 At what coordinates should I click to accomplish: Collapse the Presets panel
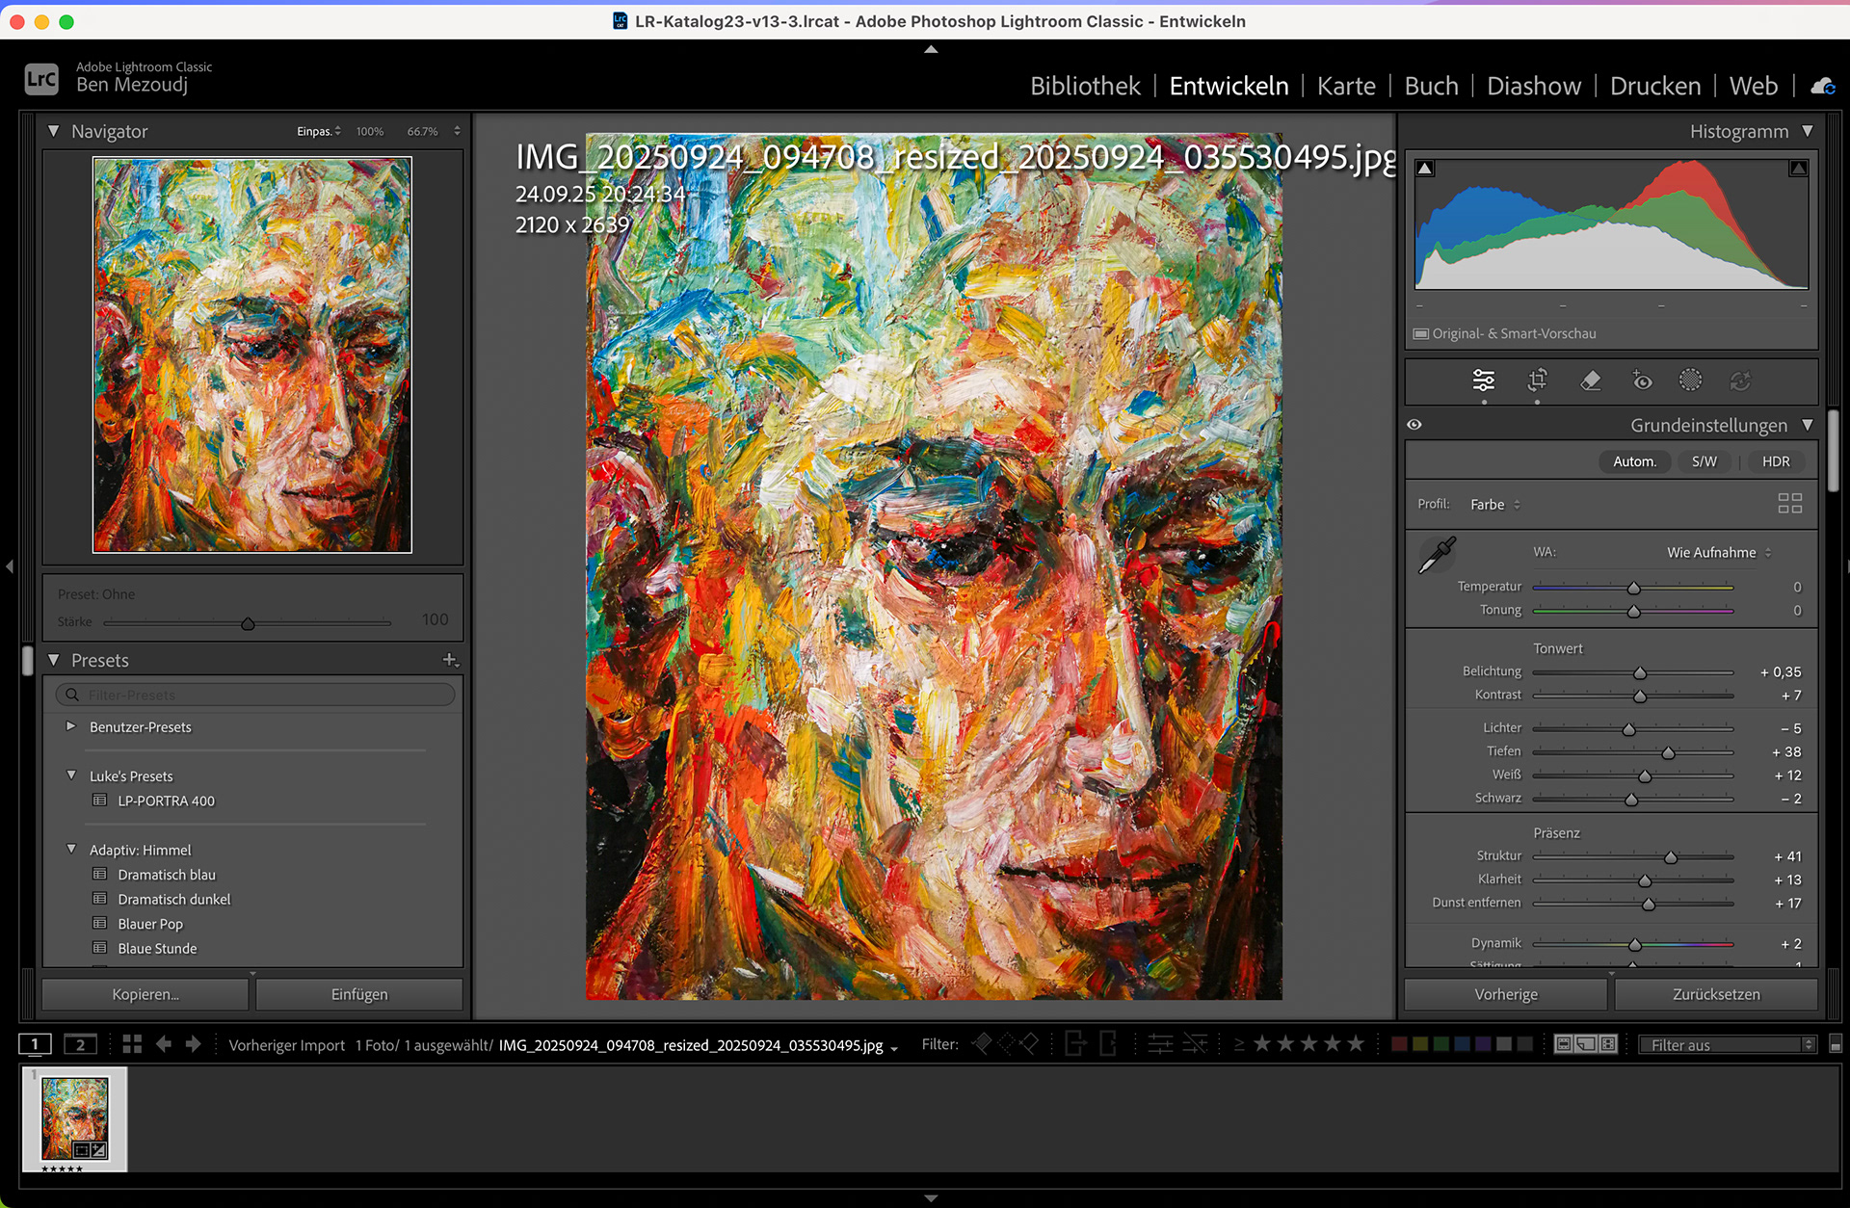[x=54, y=660]
